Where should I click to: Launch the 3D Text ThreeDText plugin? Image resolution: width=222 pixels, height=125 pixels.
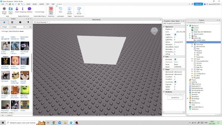click(x=51, y=10)
